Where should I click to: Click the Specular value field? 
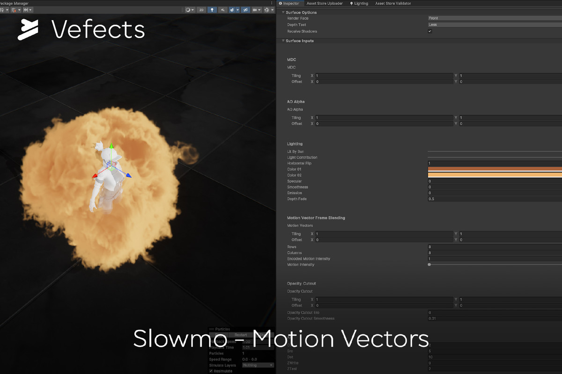(x=495, y=181)
